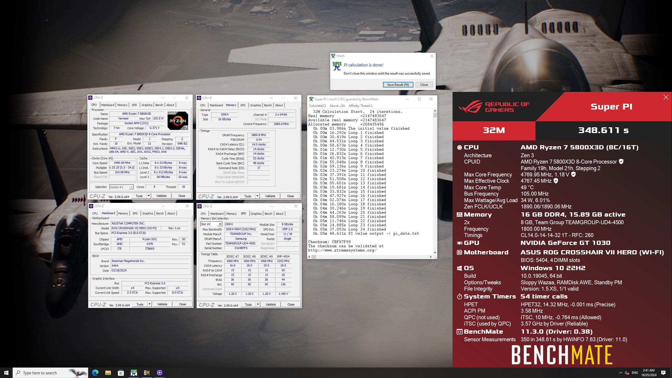672x378 pixels.
Task: Click Core Speed 3490.85 MHz value
Action: tap(122, 163)
